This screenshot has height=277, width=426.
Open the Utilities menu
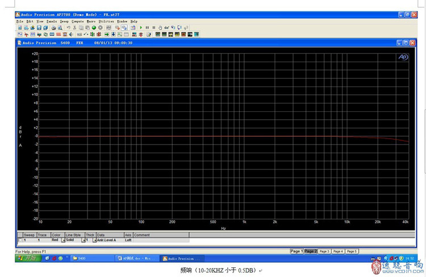(106, 21)
